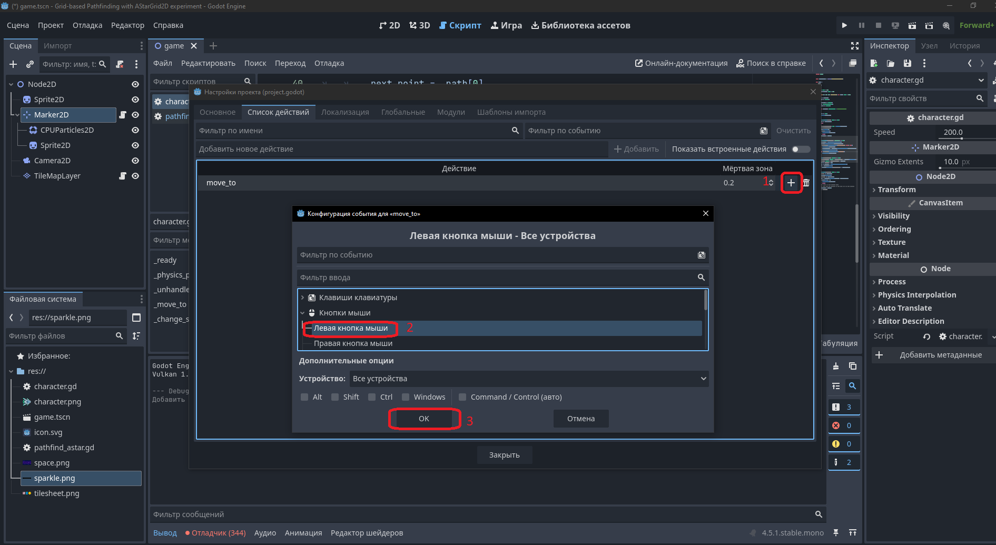Listen for input icon in event filter field
This screenshot has width=996, height=545.
[702, 255]
